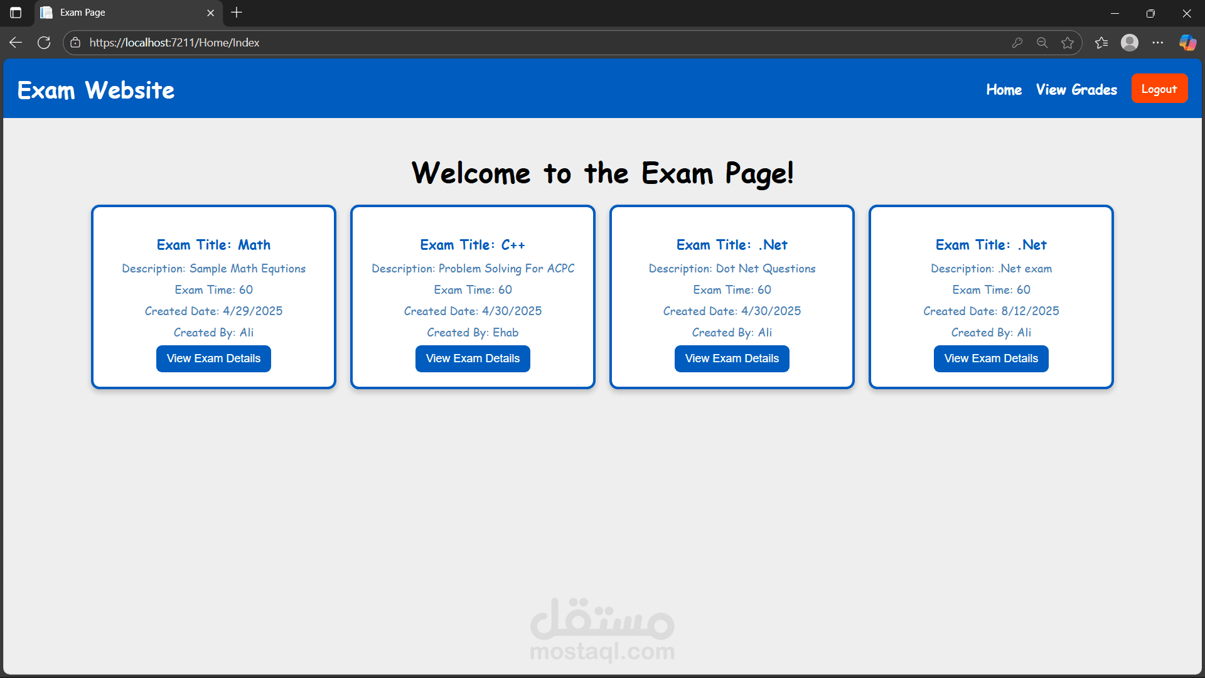Open a new browser tab

pos(237,13)
